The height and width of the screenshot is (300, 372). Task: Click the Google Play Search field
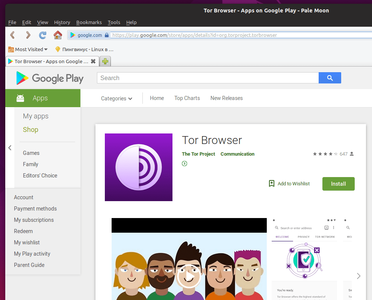(208, 78)
